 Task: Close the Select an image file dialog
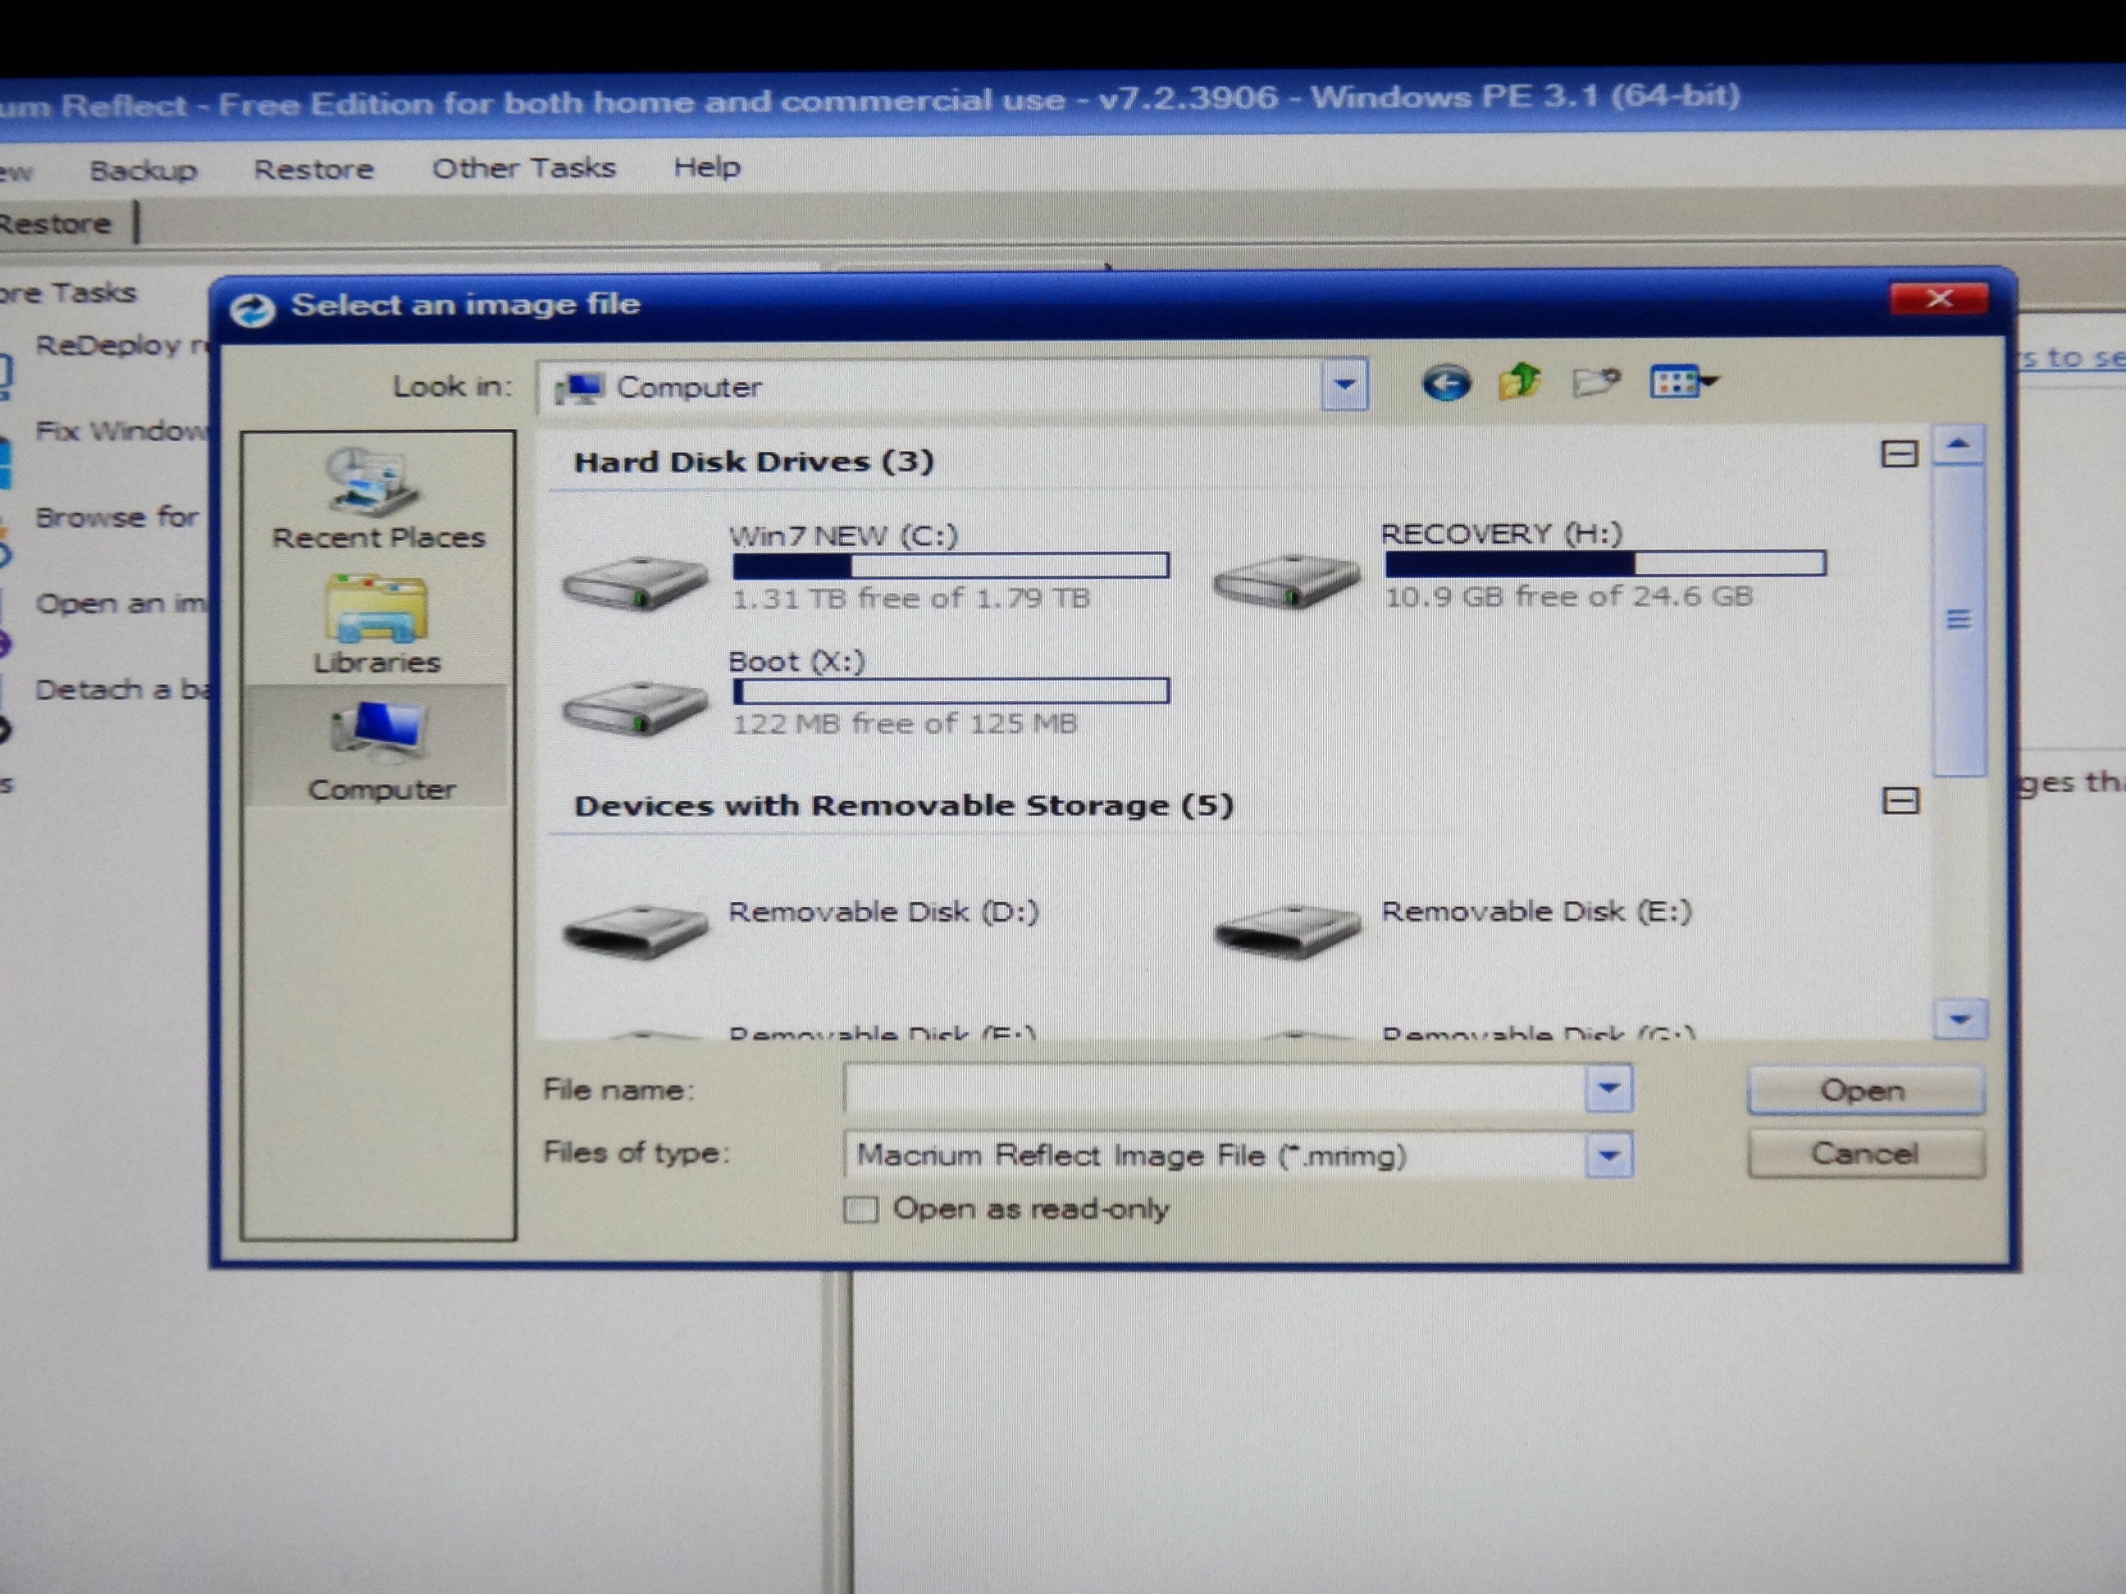[1939, 298]
